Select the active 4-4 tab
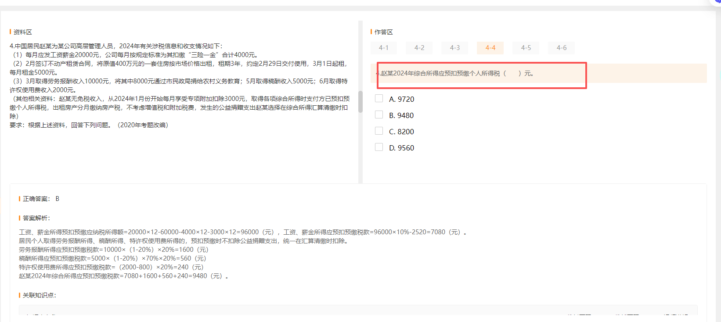This screenshot has height=322, width=721. click(490, 48)
